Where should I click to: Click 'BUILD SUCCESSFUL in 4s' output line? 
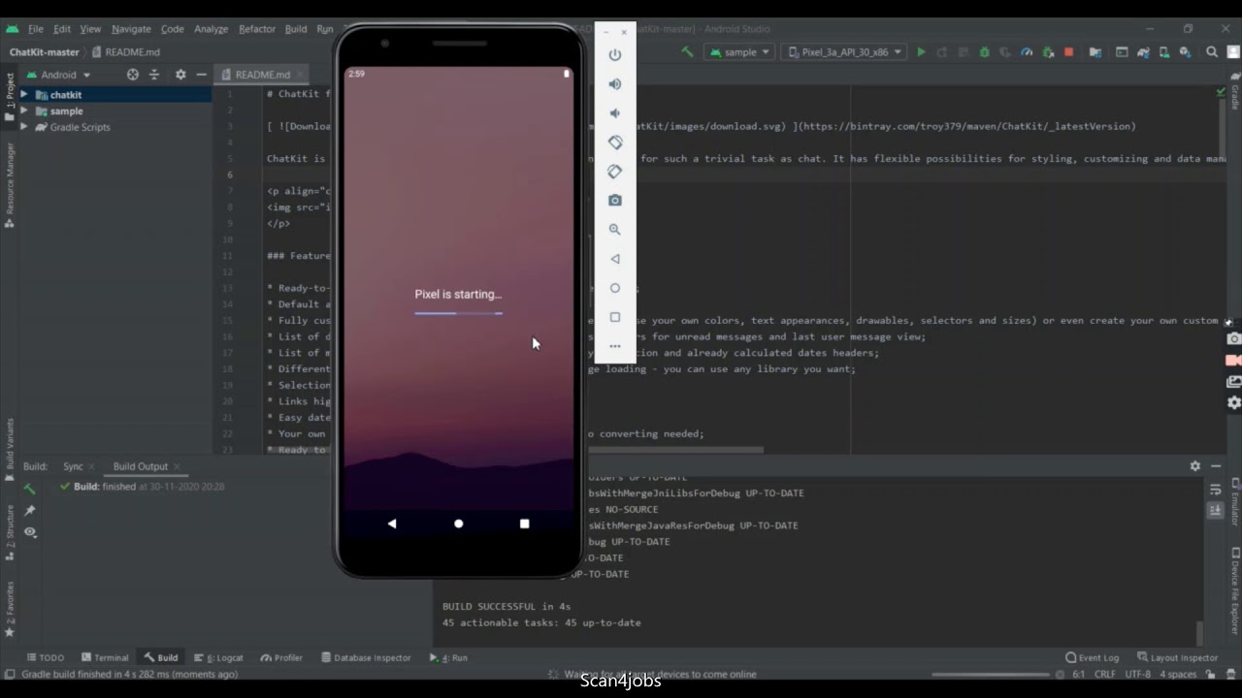tap(507, 606)
